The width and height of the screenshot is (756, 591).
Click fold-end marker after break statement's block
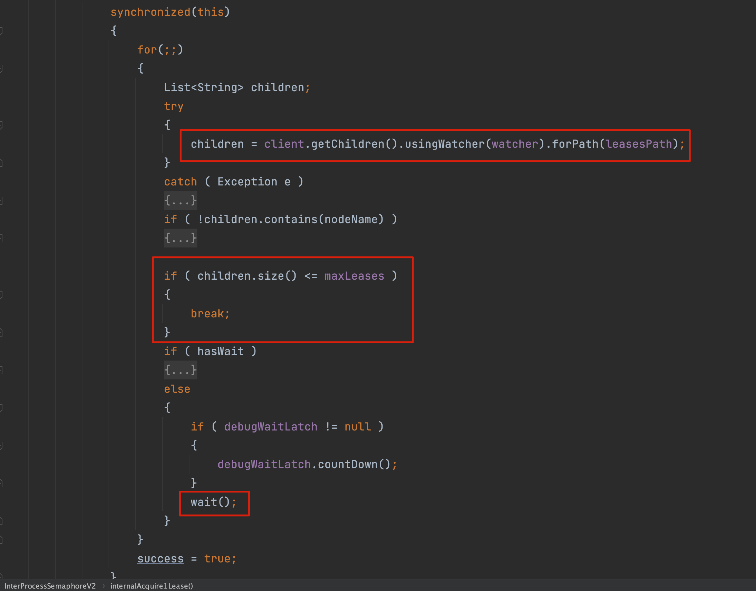tap(1, 333)
